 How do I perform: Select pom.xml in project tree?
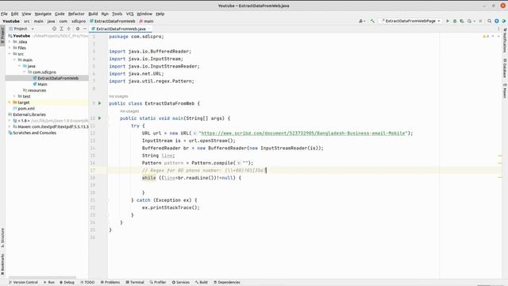26,109
